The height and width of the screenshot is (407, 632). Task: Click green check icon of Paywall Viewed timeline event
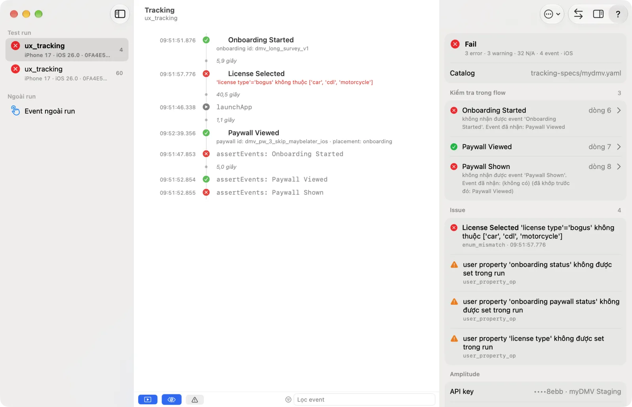pyautogui.click(x=206, y=133)
